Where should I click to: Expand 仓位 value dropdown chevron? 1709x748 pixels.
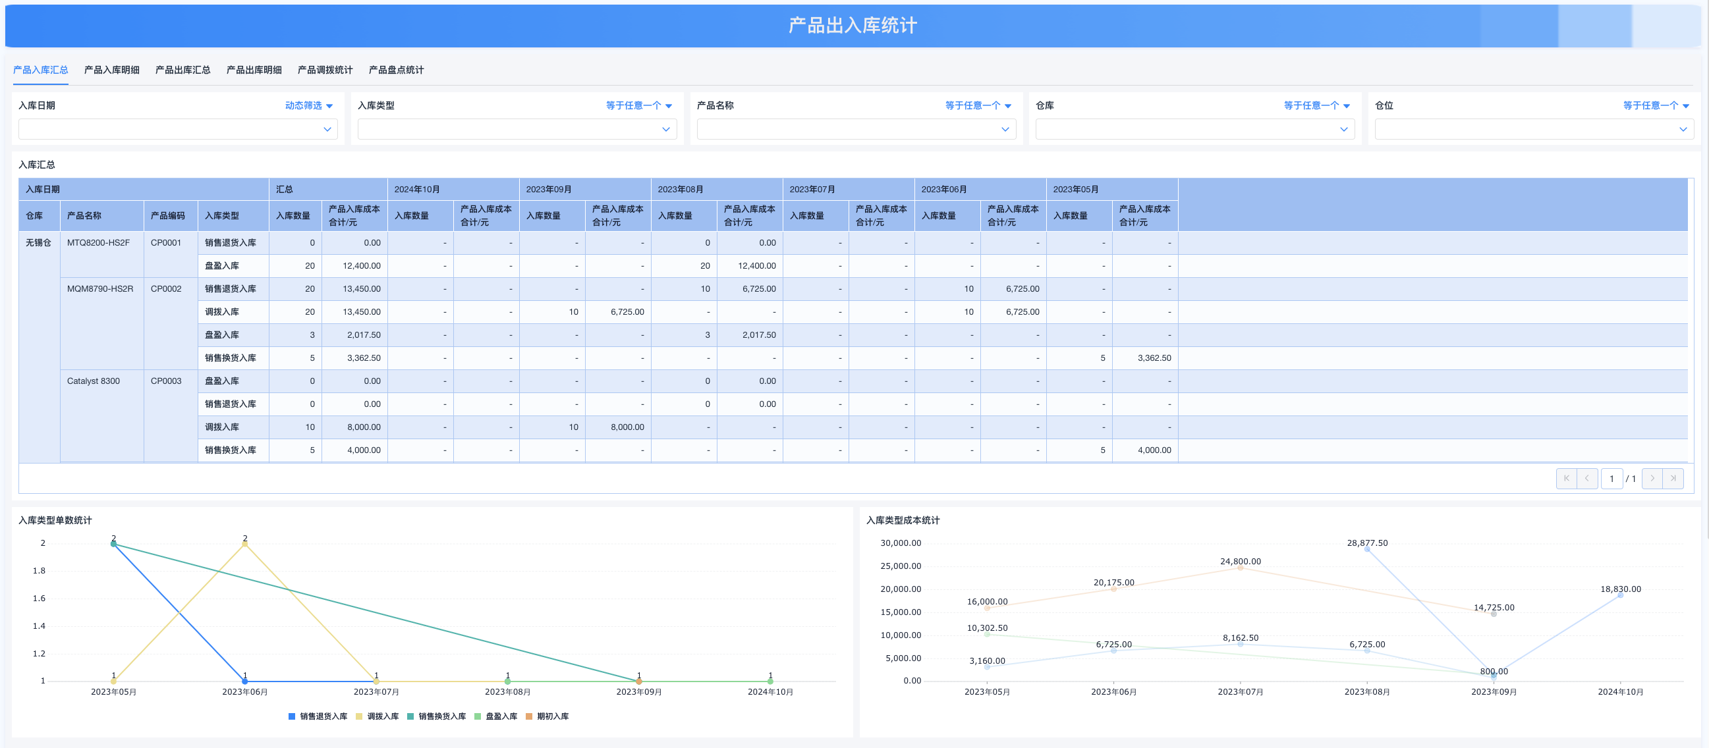click(x=1683, y=129)
